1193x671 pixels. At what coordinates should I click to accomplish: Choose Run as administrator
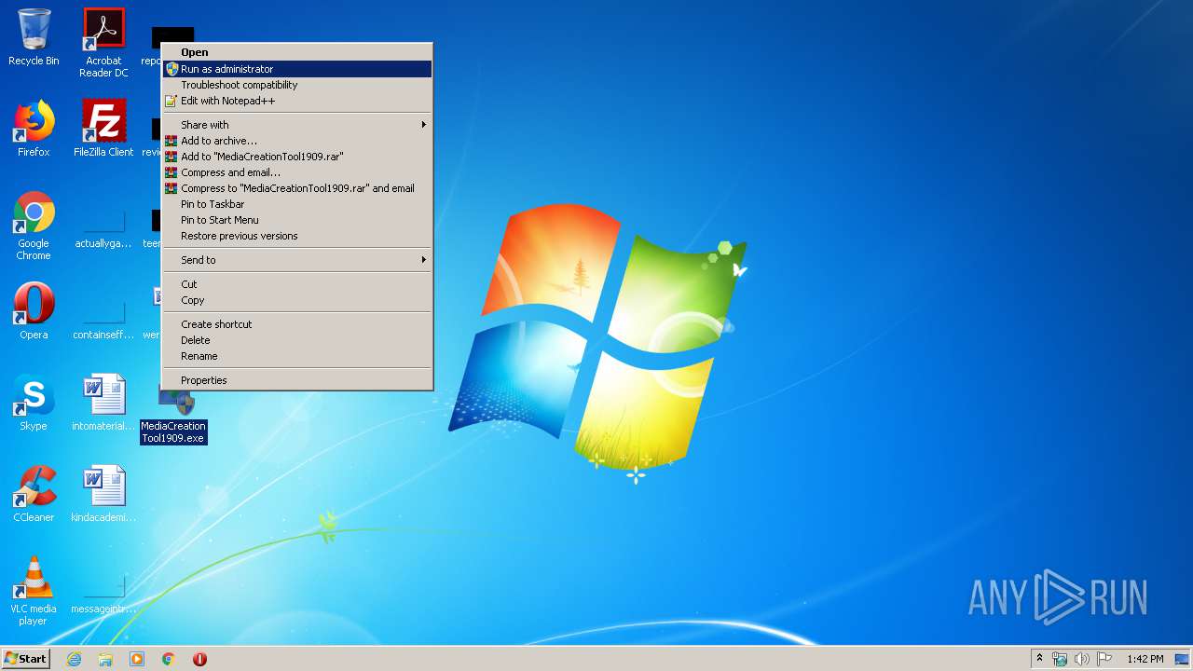click(296, 69)
